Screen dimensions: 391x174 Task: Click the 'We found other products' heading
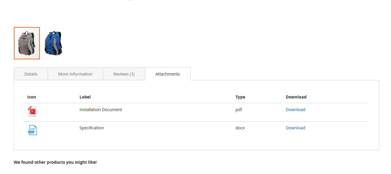(x=55, y=162)
